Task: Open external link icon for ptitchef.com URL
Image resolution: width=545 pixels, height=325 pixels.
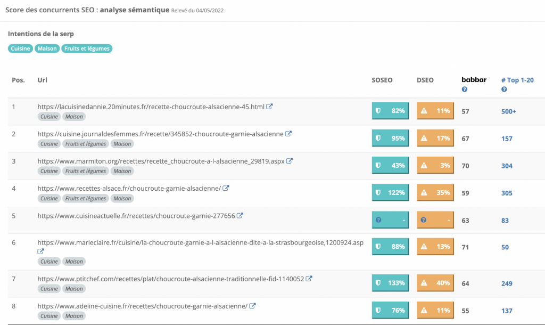Action: (x=309, y=278)
